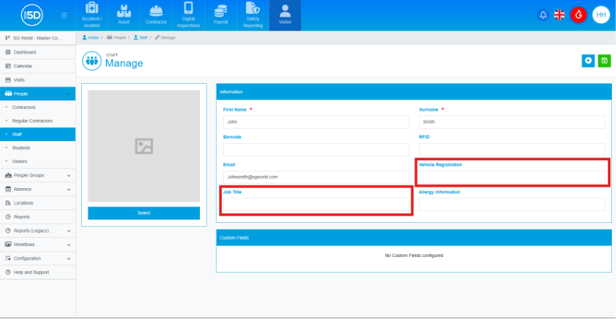Go to Visitor breadcrumb link
Image resolution: width=616 pixels, height=319 pixels.
coord(91,37)
